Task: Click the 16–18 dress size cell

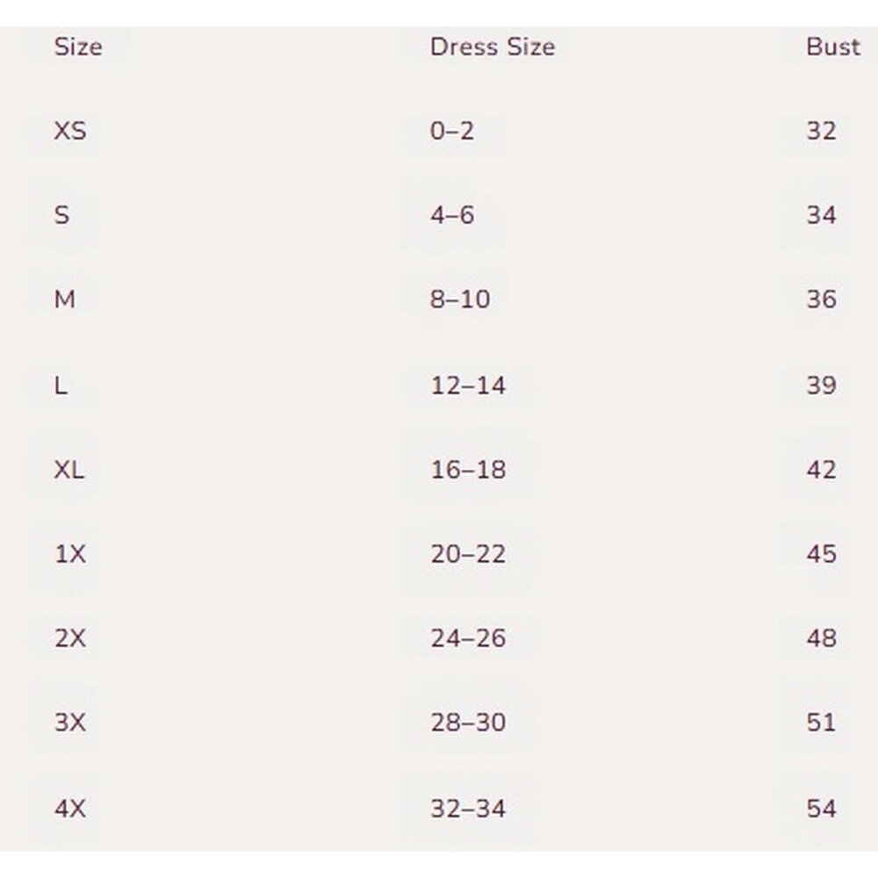Action: click(468, 470)
